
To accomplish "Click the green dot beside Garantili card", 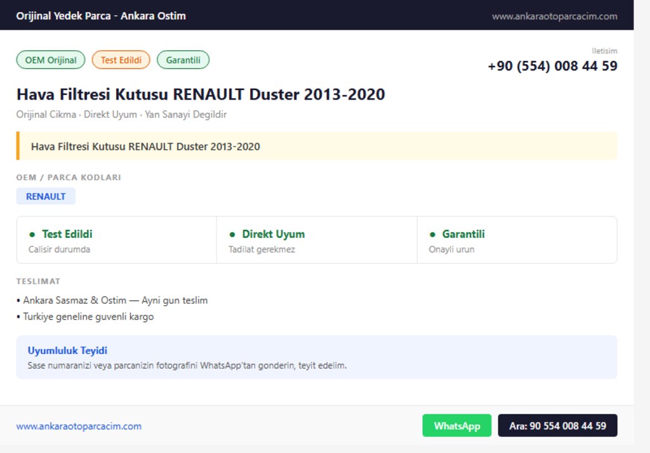I will click(x=432, y=235).
